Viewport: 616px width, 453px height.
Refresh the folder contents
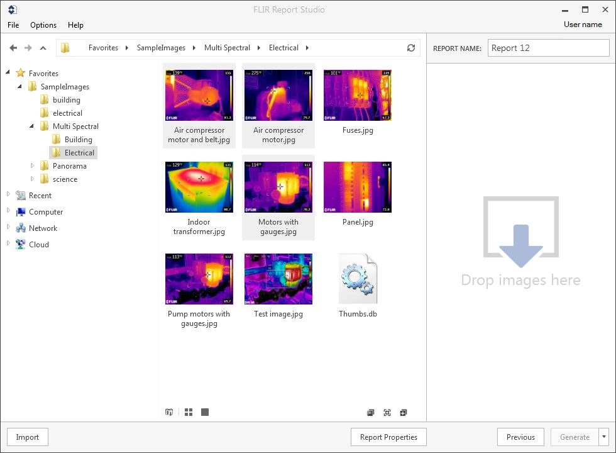coord(411,48)
